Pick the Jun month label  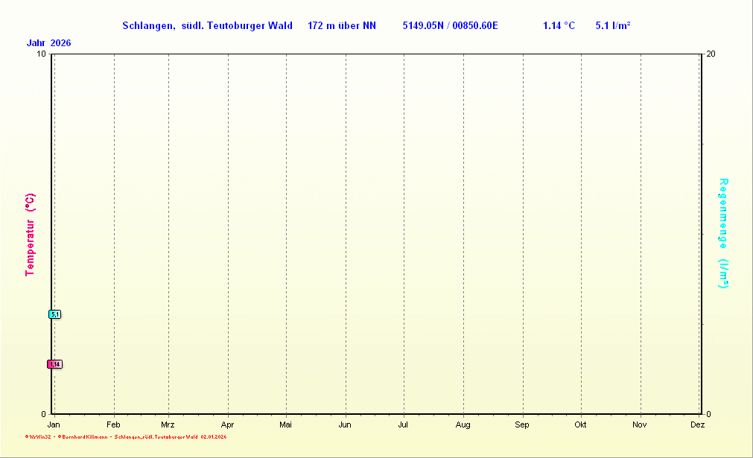[x=345, y=424]
